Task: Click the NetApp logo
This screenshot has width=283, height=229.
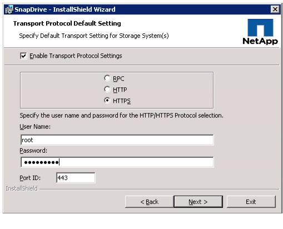Action: coord(260,32)
